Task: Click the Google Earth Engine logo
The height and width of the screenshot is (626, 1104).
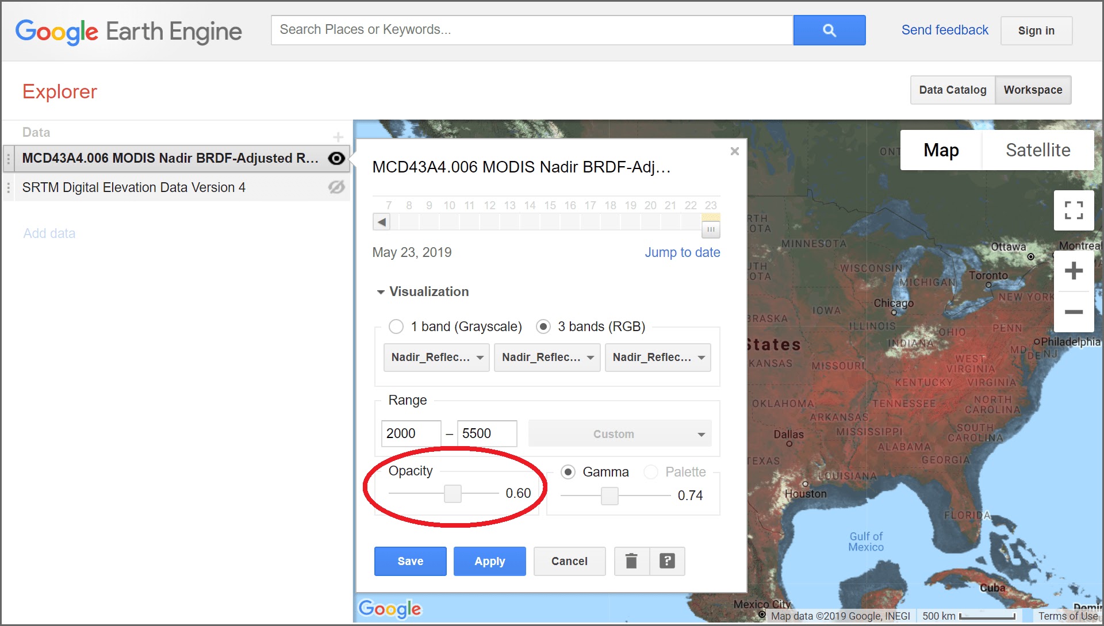Action: tap(128, 31)
